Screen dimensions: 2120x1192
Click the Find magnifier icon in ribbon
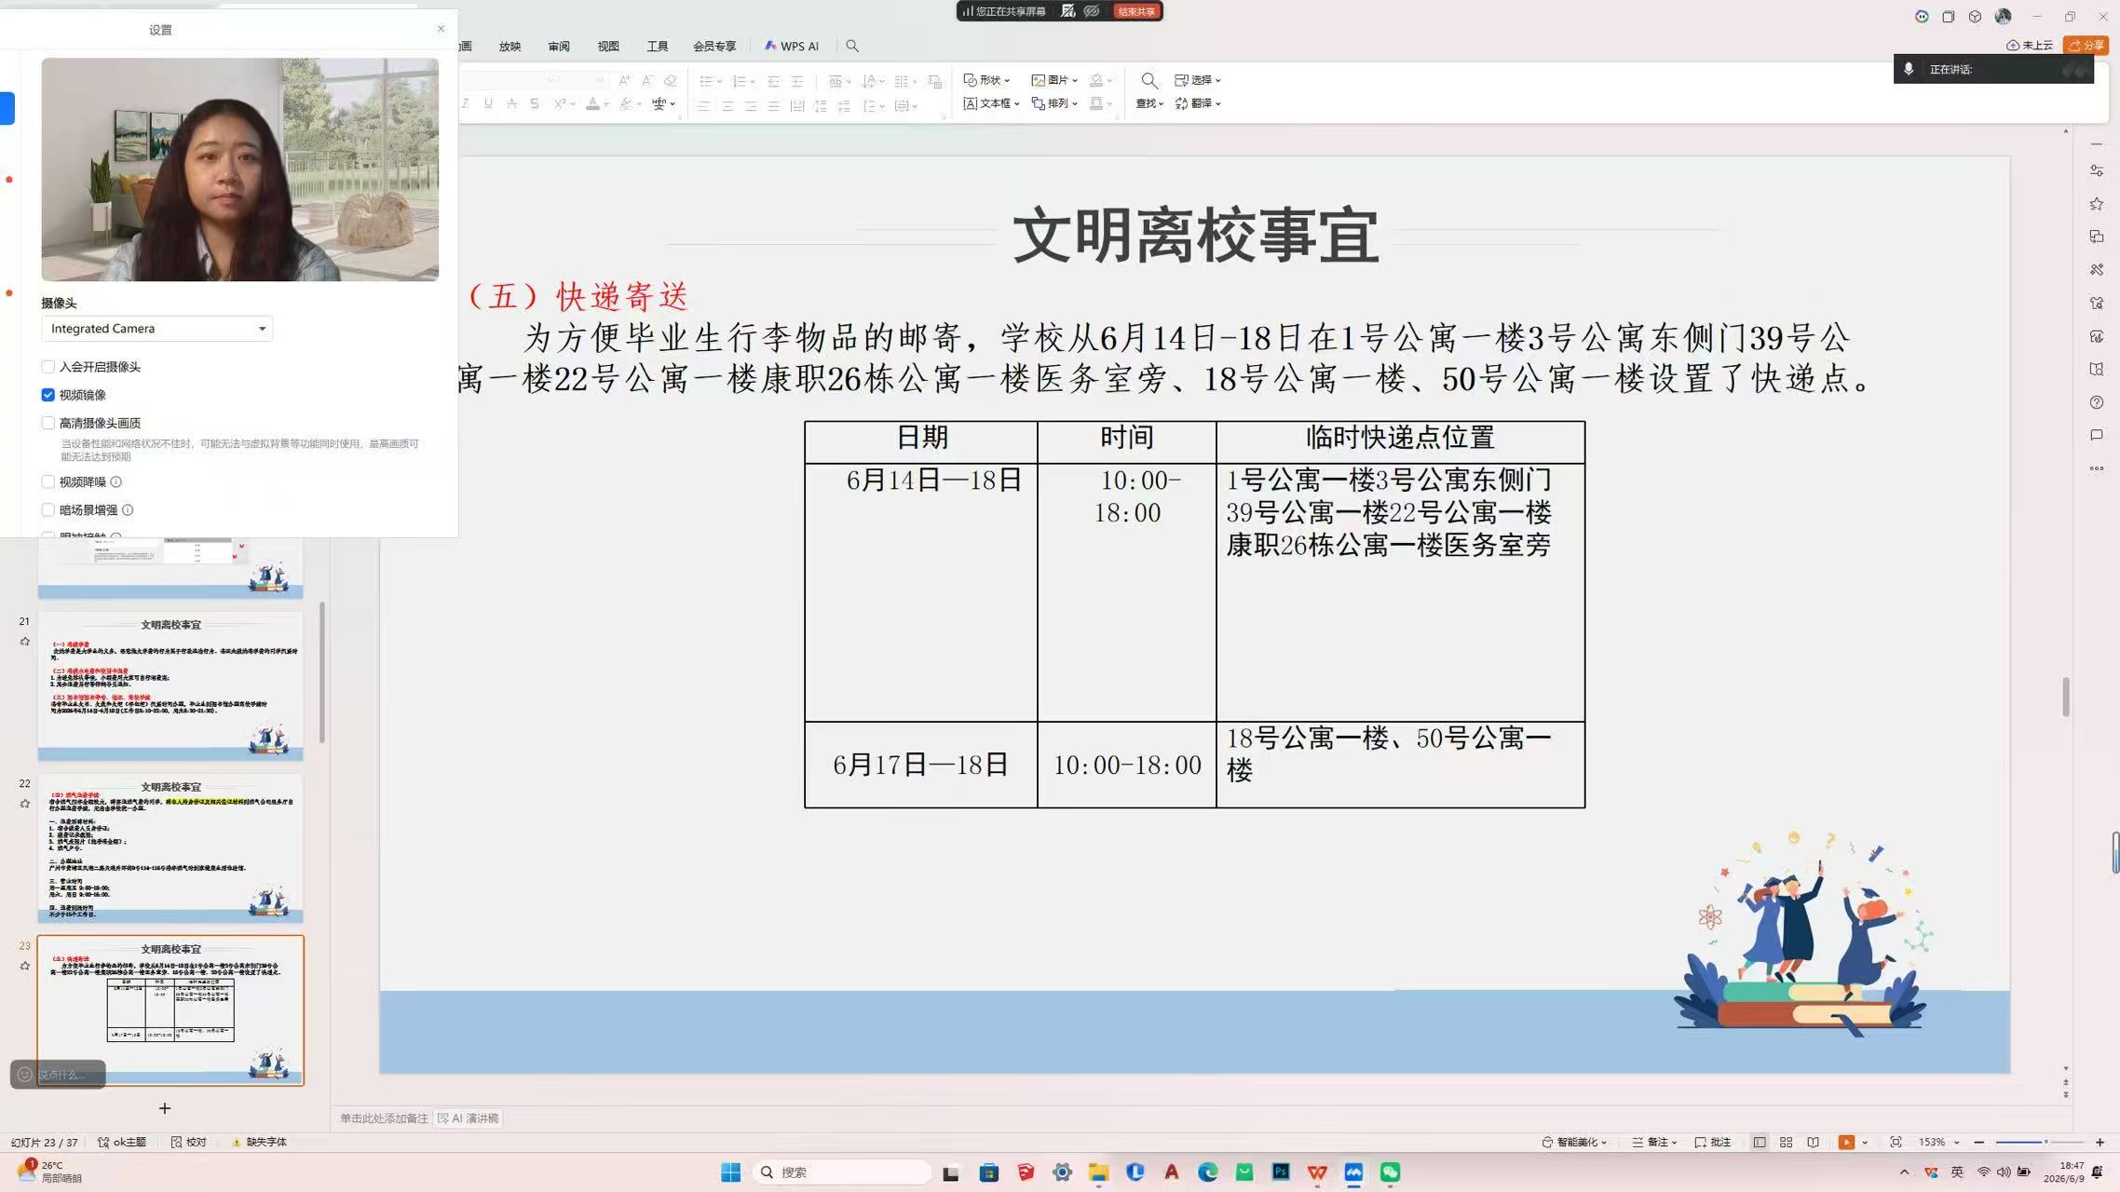1149,81
